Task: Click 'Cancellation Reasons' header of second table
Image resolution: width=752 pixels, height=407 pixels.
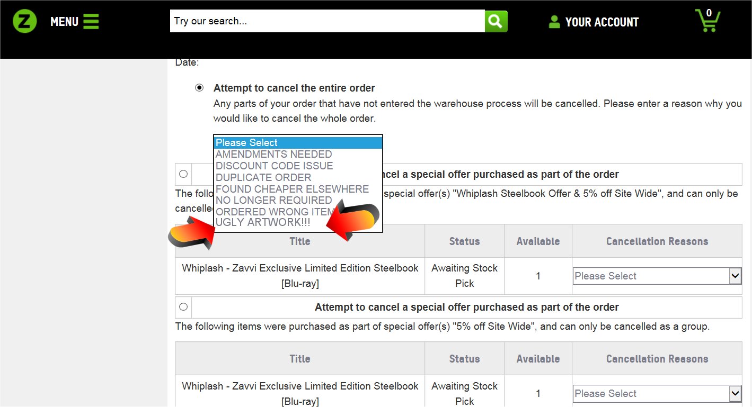Action: click(657, 359)
